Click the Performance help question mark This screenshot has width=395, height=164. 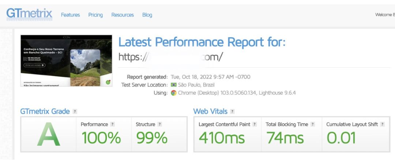(x=112, y=124)
